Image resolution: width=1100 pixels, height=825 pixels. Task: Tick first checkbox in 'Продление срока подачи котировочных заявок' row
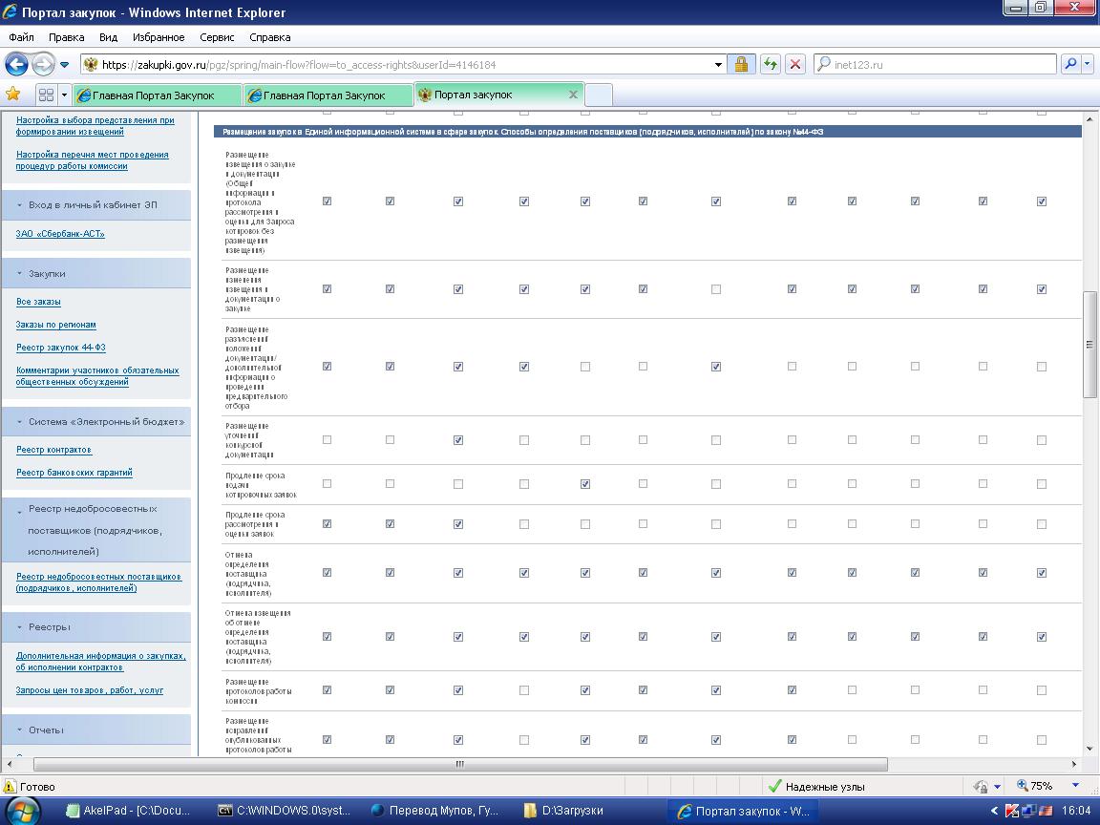(327, 484)
